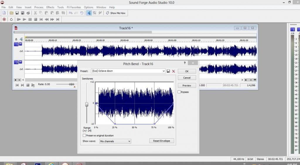Click Stop in the transport toolbar
The image size is (300, 165).
[x=35, y=19]
